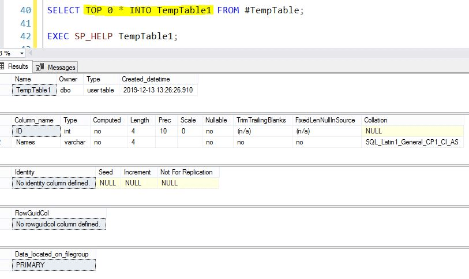
Task: Click the horizontal scrollbar left arrow
Action: point(29,53)
